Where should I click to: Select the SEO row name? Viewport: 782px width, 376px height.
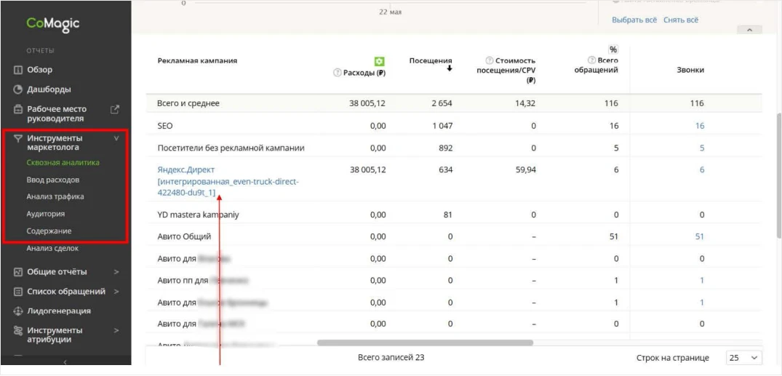point(164,126)
